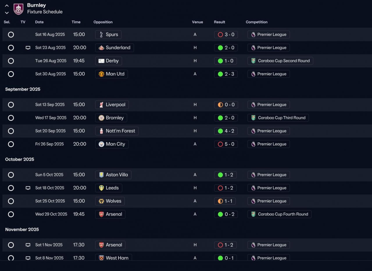Click the green win indicator on the Nott'm Forest result
The width and height of the screenshot is (372, 271).
[x=220, y=131]
